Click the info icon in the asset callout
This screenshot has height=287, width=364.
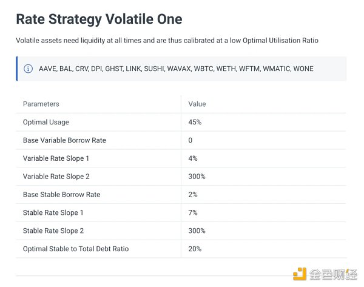[28, 69]
